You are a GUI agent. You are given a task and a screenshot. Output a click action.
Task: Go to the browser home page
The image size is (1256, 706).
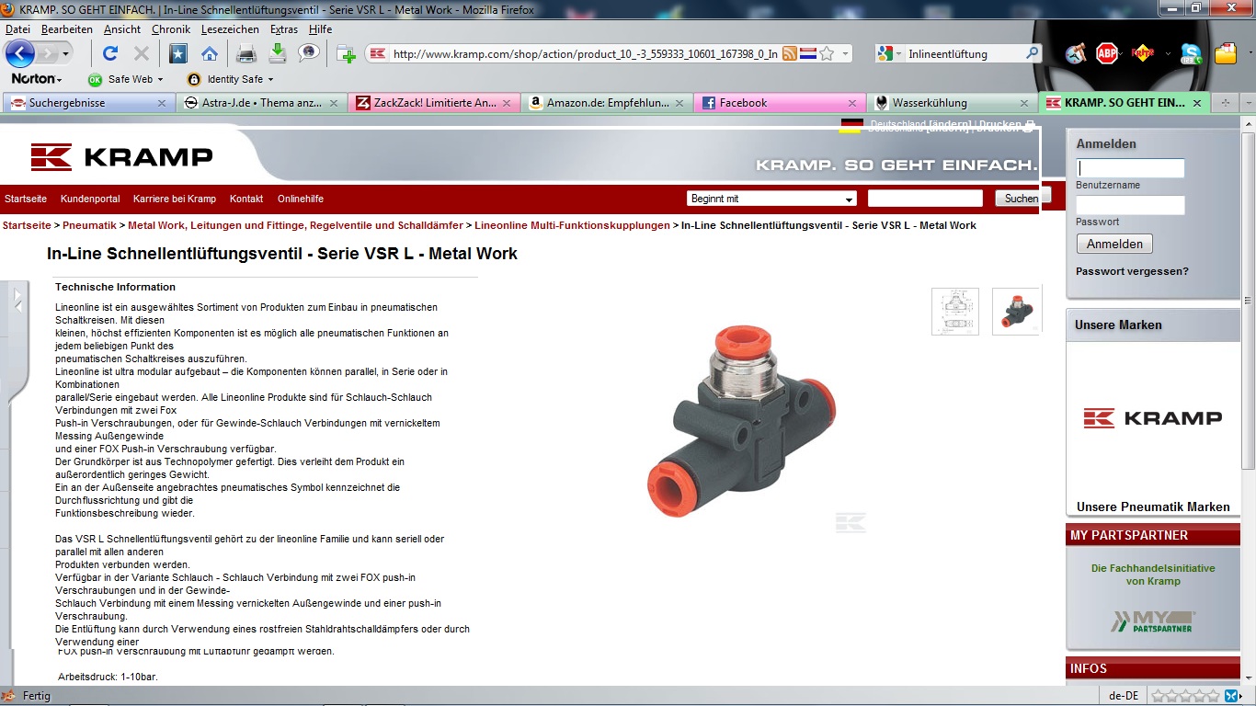tap(210, 53)
